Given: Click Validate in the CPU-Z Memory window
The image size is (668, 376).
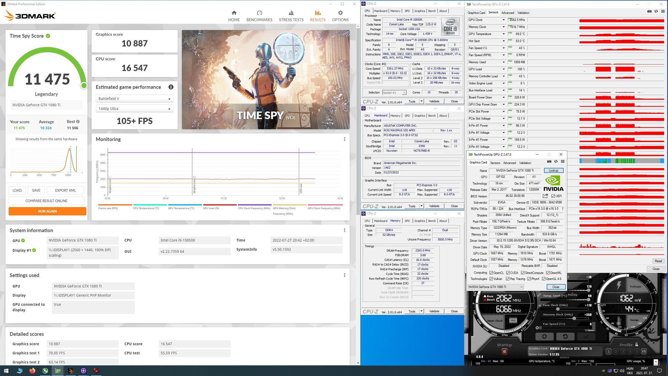Looking at the screenshot, I should tap(434, 311).
